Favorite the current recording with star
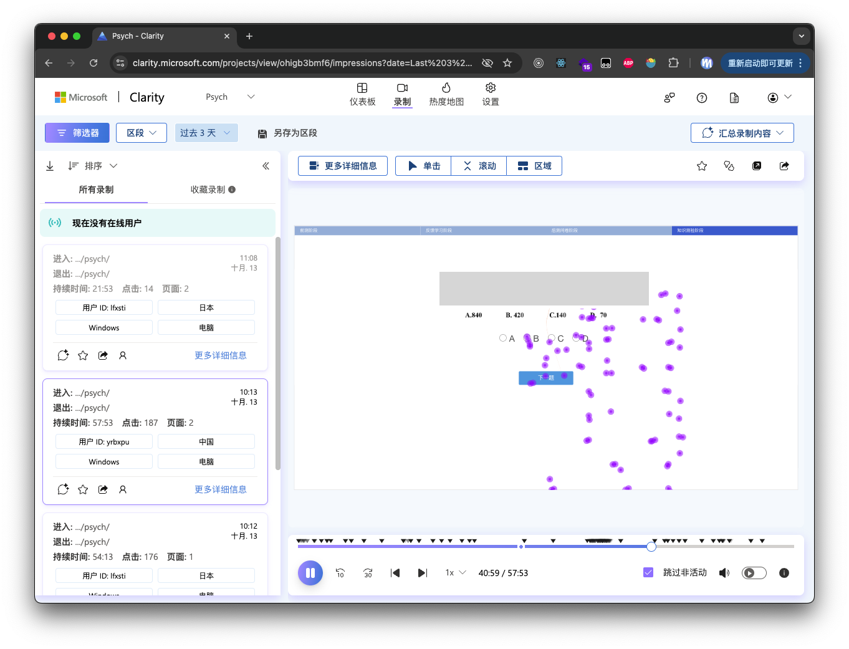This screenshot has width=849, height=649. click(702, 166)
